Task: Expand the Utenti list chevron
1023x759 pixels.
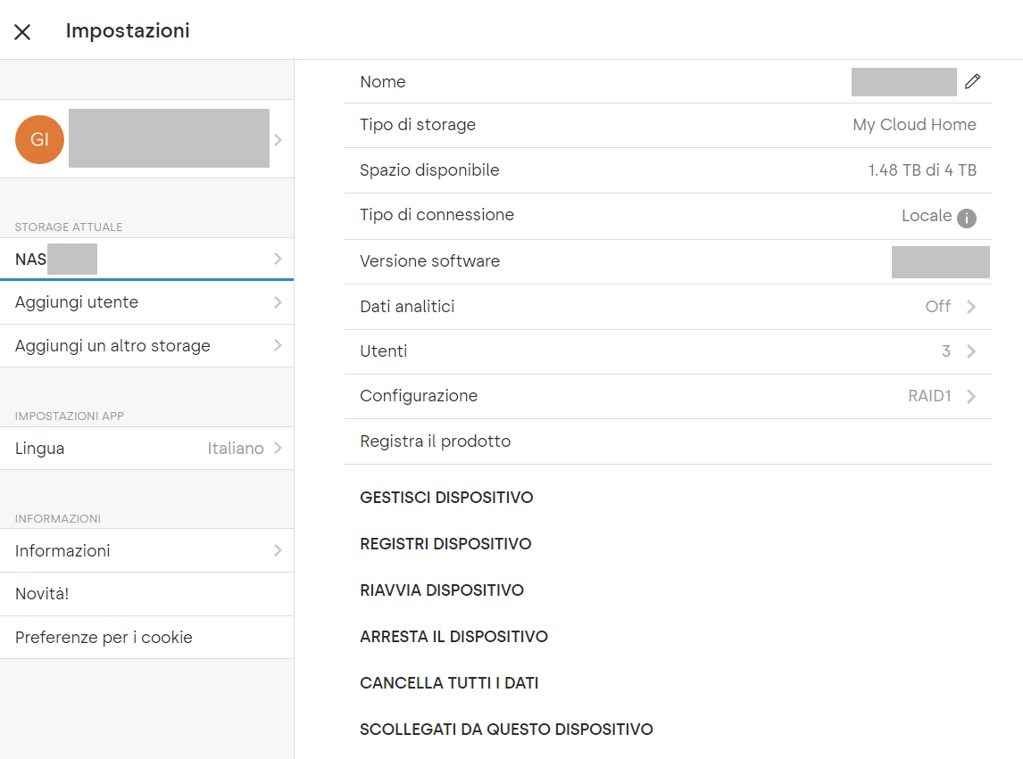Action: (971, 351)
